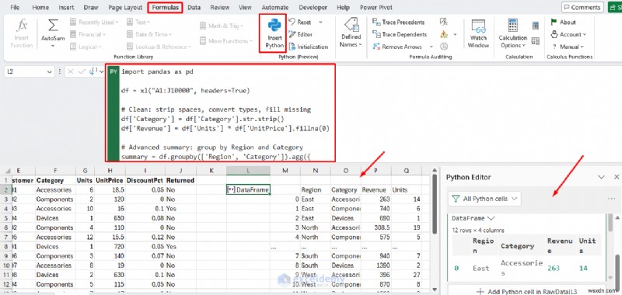
Task: Open the Defined Names dropdown
Action: [351, 33]
